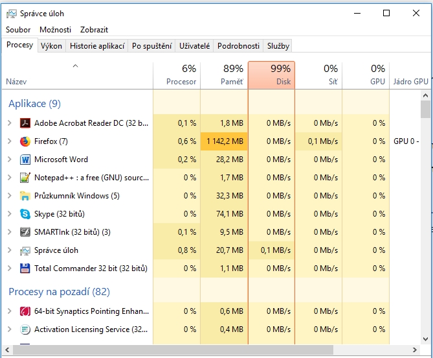The width and height of the screenshot is (433, 358).
Task: Open the Možnosti menu
Action: 55,30
